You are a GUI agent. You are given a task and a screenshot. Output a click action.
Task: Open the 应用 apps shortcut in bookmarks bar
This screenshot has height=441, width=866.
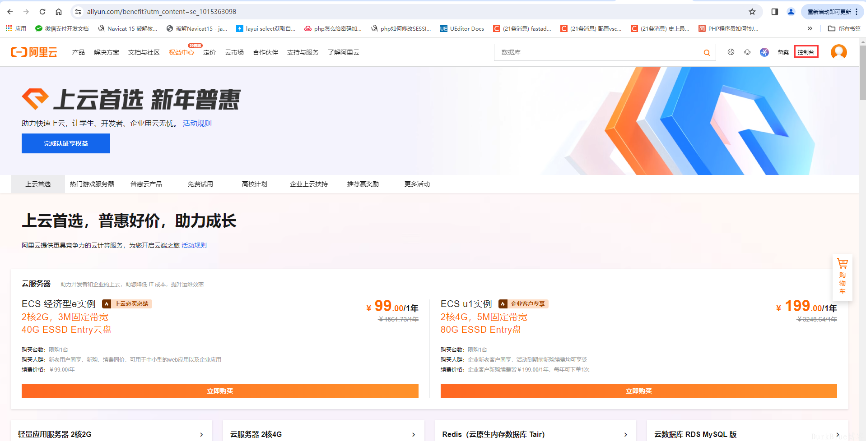coord(16,28)
